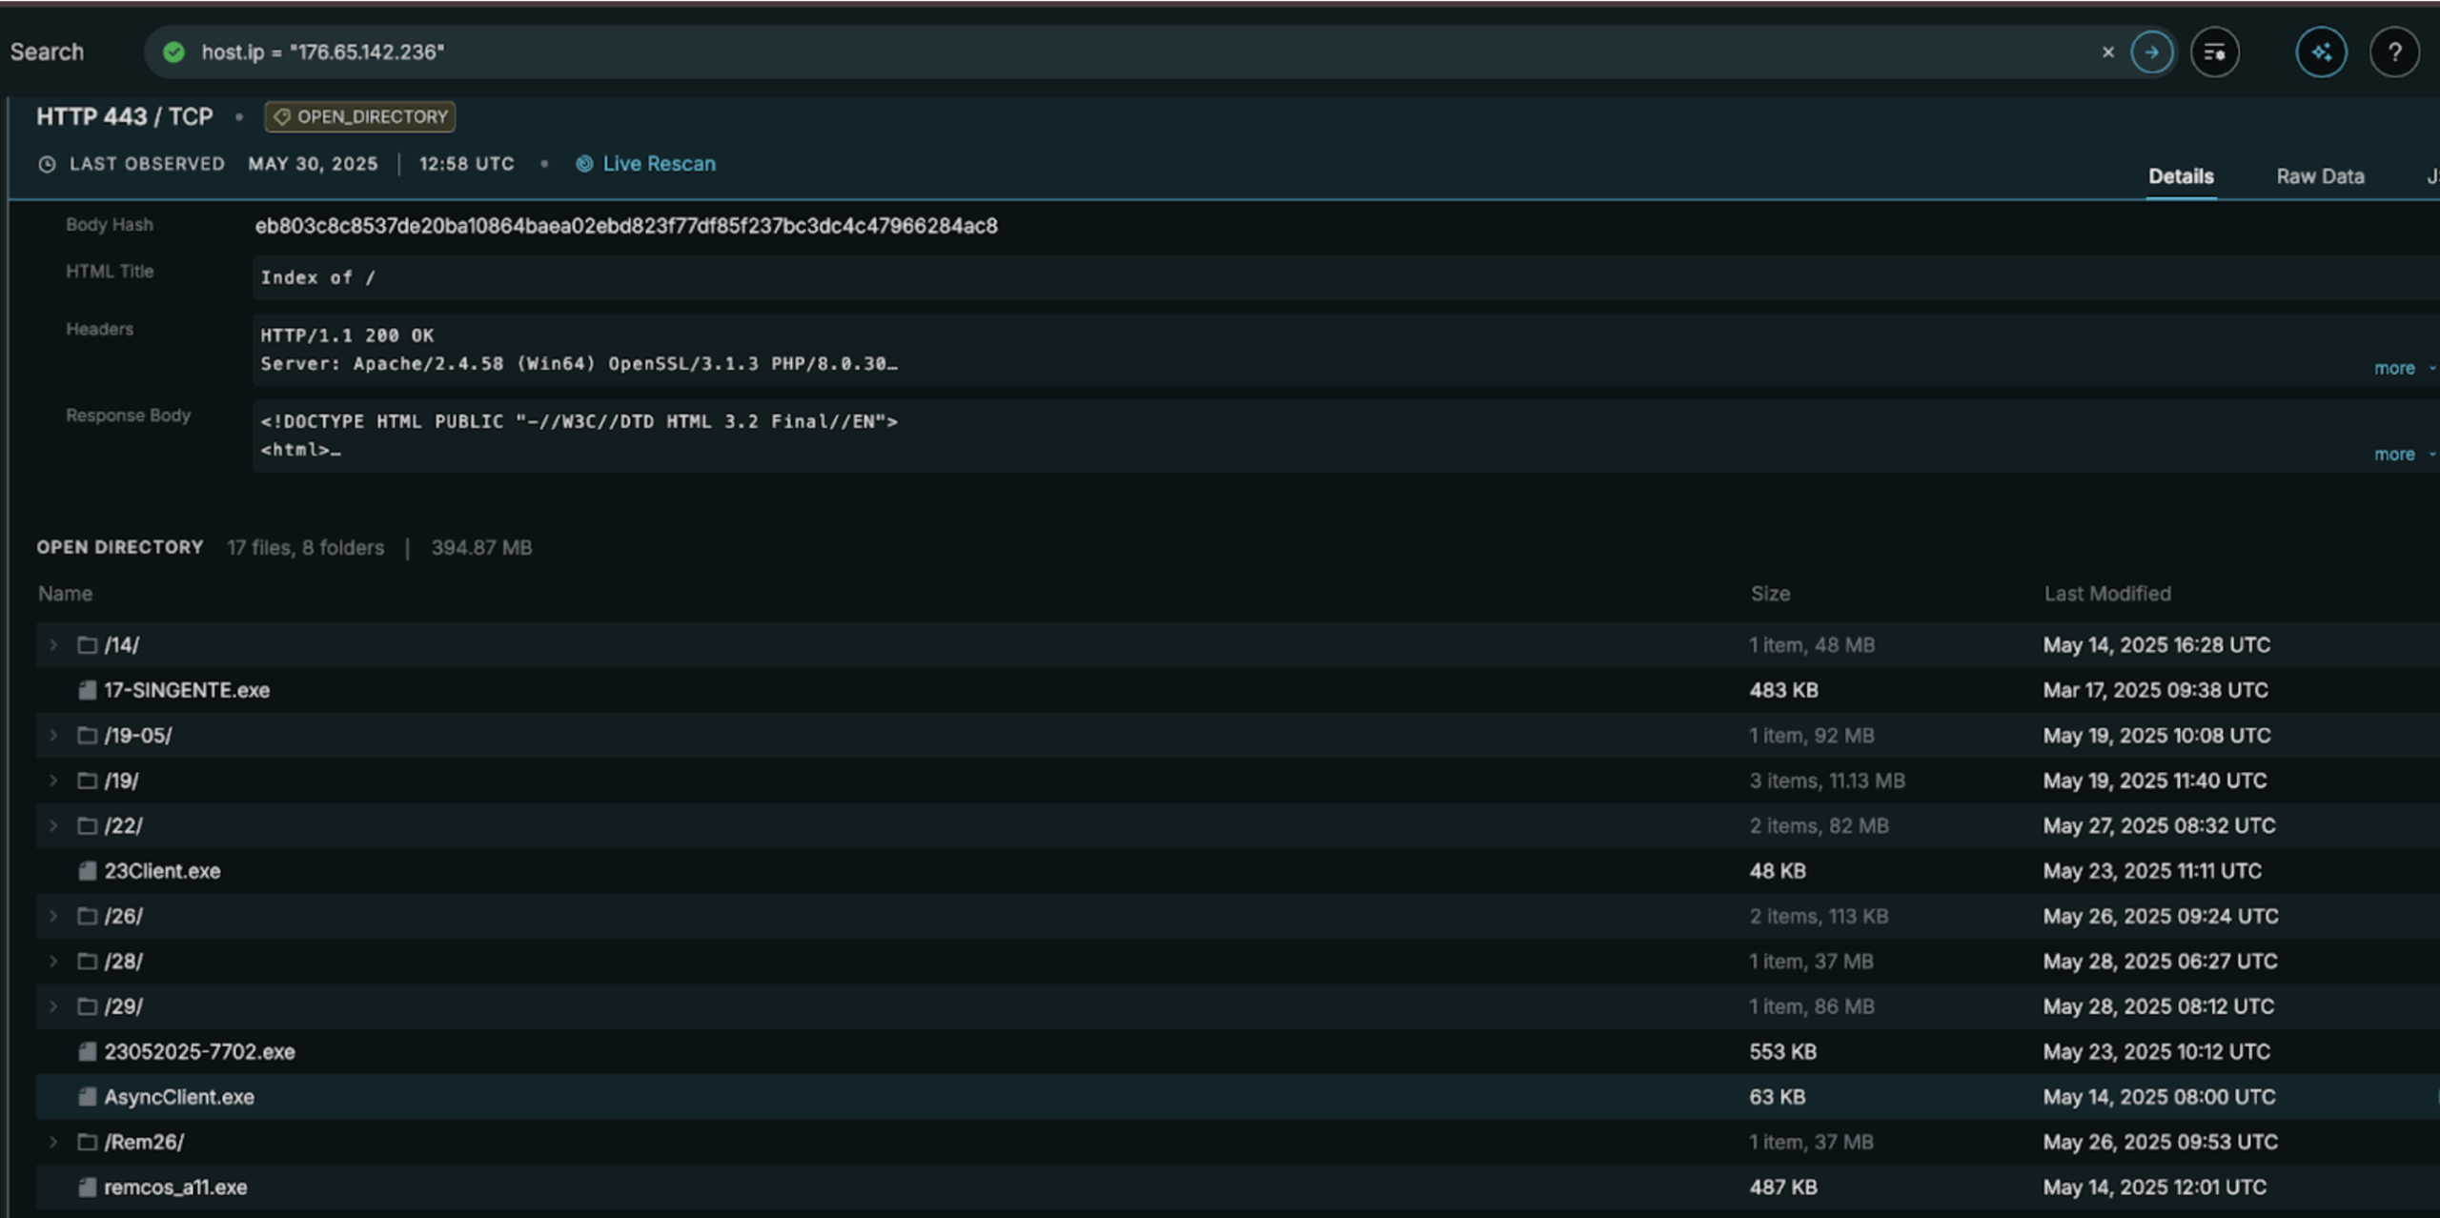Click the Live Rescan link
Screen dimensions: 2440x1218
pyautogui.click(x=658, y=163)
